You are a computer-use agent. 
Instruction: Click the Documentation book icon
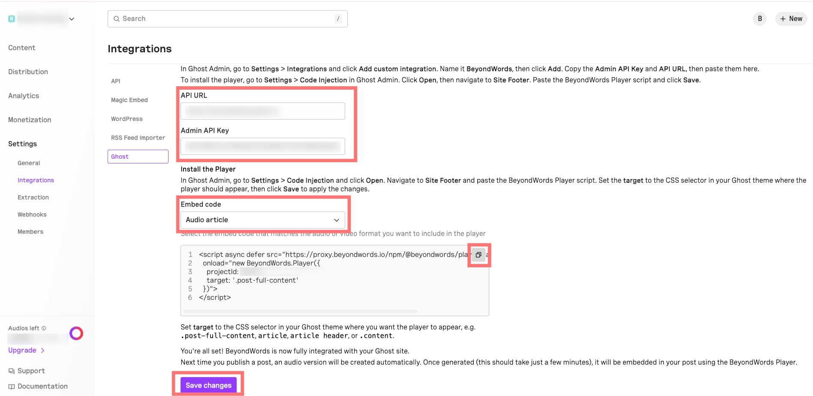(x=12, y=387)
